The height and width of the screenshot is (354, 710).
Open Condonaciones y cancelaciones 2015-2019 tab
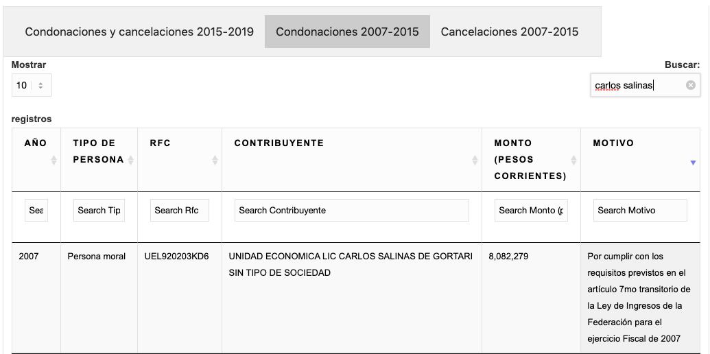click(139, 32)
